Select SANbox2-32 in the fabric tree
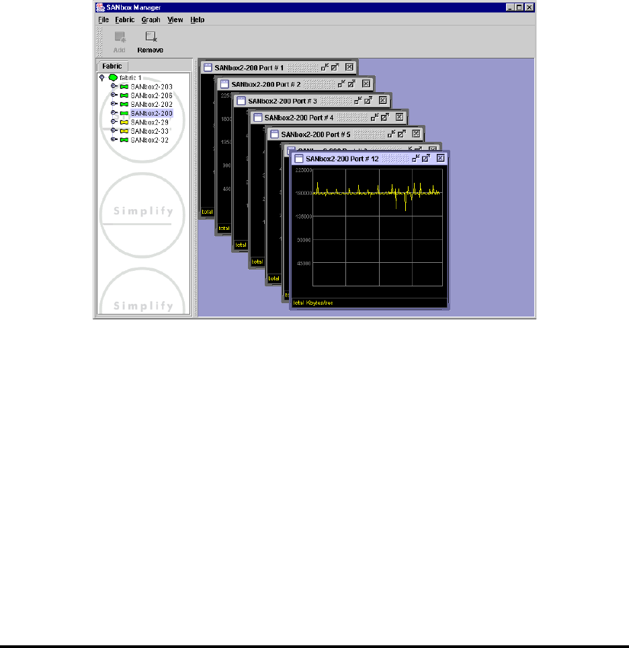629x648 pixels. click(149, 140)
